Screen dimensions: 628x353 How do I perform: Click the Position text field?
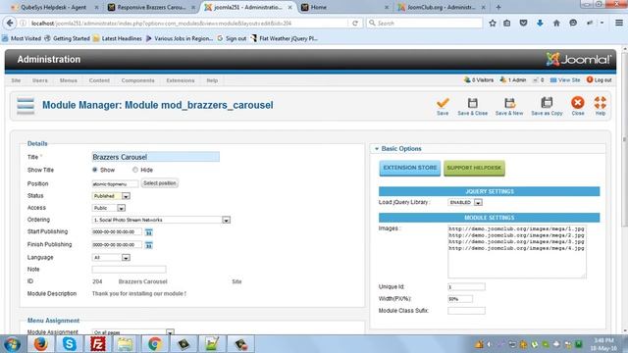(x=115, y=184)
